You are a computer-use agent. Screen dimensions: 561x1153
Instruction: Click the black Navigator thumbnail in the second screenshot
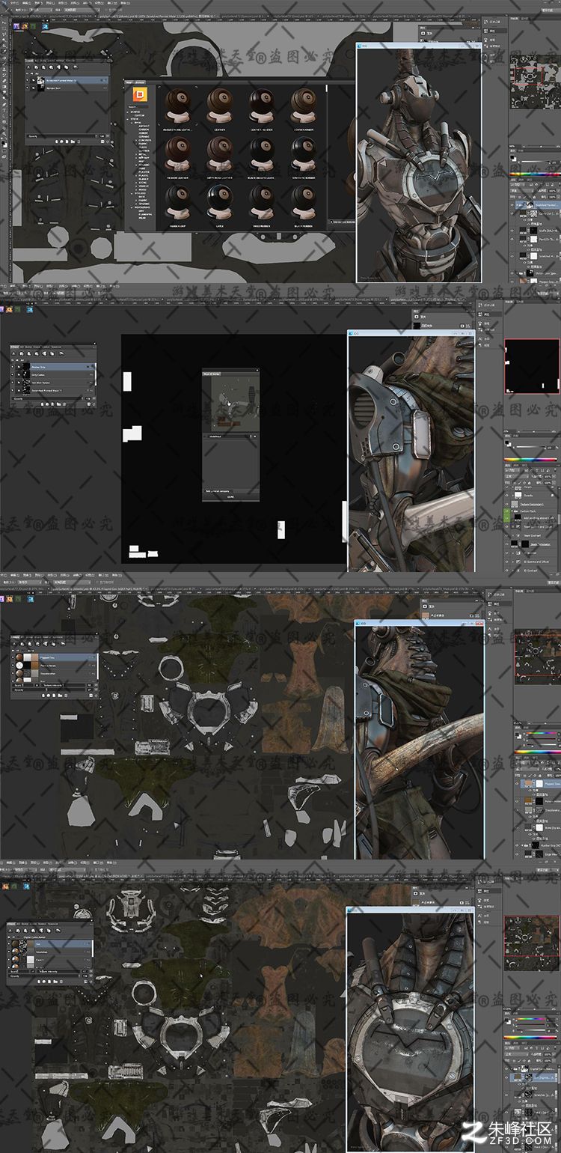pyautogui.click(x=532, y=366)
